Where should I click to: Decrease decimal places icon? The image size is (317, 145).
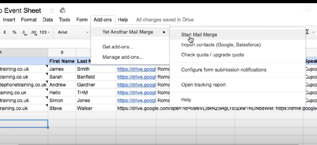pos(24,33)
